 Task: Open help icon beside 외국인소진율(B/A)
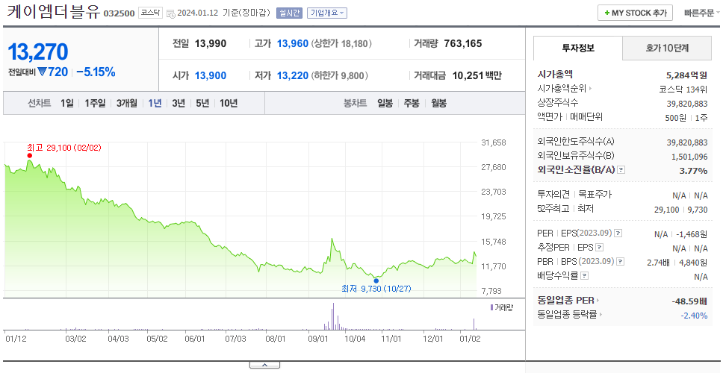point(621,170)
